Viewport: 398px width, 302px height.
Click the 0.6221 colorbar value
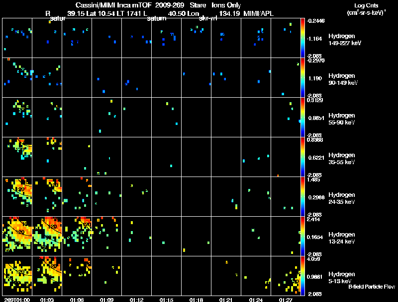[316, 158]
